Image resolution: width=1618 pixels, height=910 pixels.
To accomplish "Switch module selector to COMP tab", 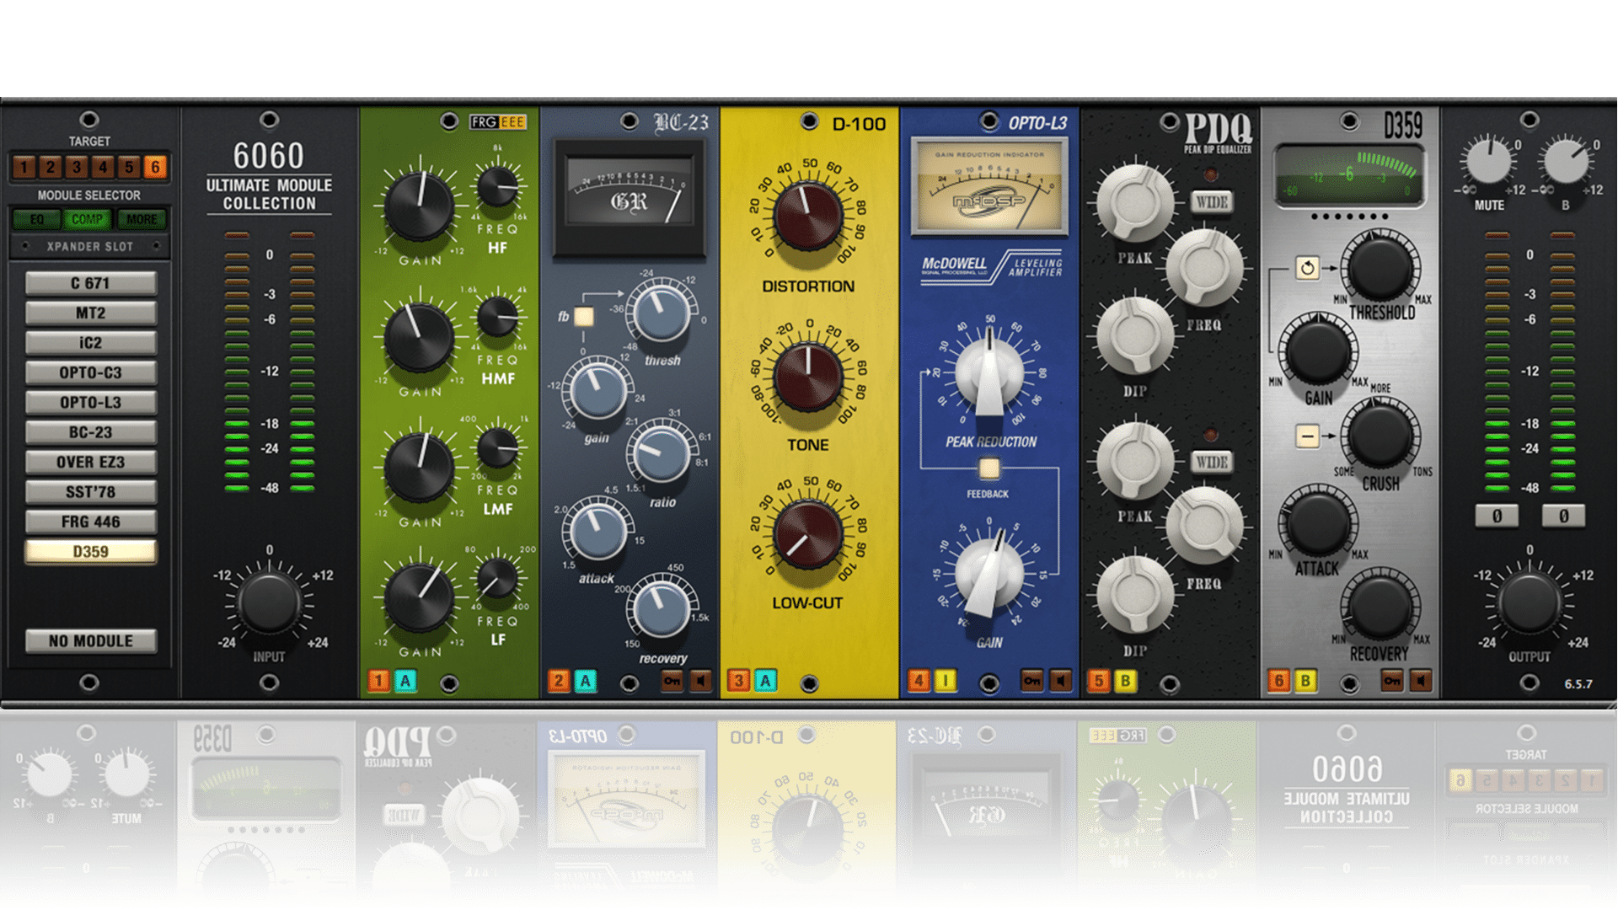I will point(88,220).
